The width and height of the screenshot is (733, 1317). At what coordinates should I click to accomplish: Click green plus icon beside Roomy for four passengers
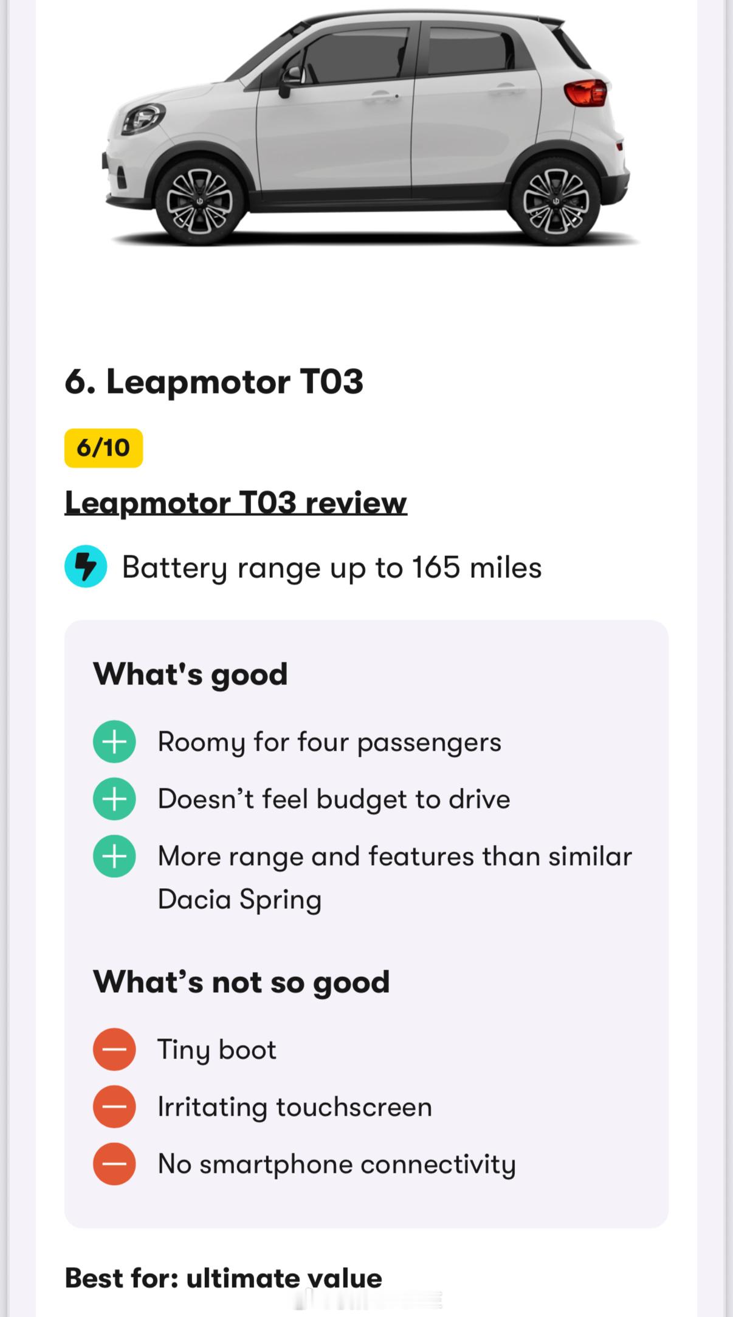tap(114, 742)
